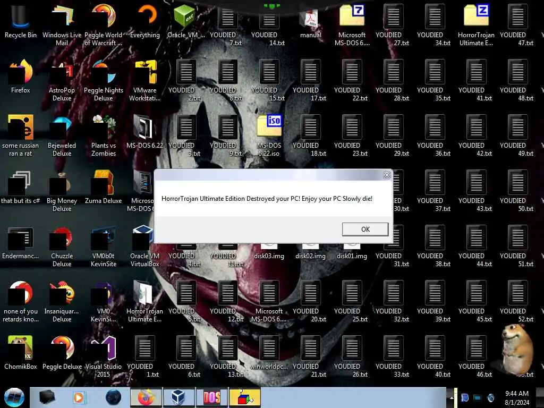Switch to Firefox in the taskbar
This screenshot has width=544, height=408.
click(146, 397)
